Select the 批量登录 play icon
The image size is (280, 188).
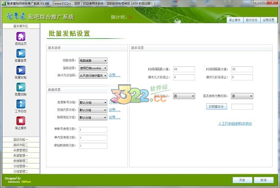pyautogui.click(x=21, y=53)
